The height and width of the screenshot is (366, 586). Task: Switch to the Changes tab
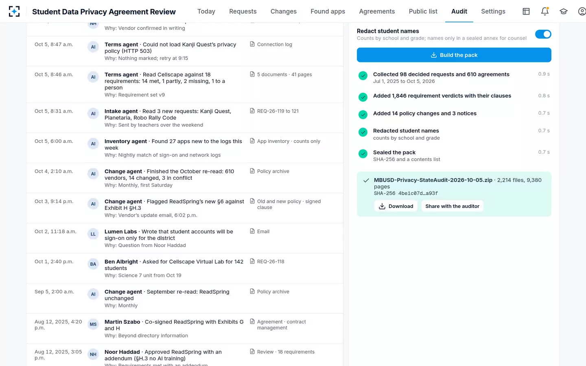pyautogui.click(x=284, y=11)
